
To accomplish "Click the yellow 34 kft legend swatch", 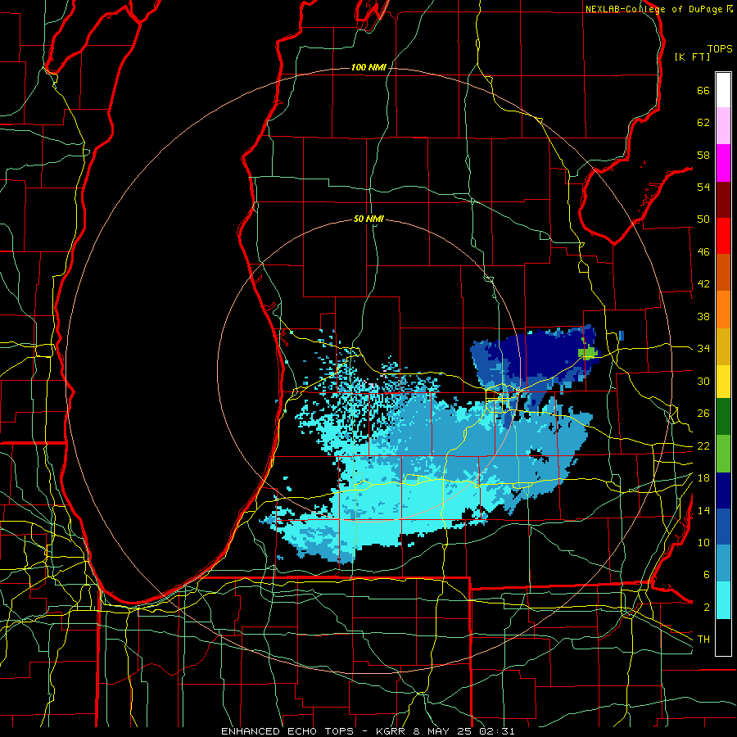I will (723, 382).
